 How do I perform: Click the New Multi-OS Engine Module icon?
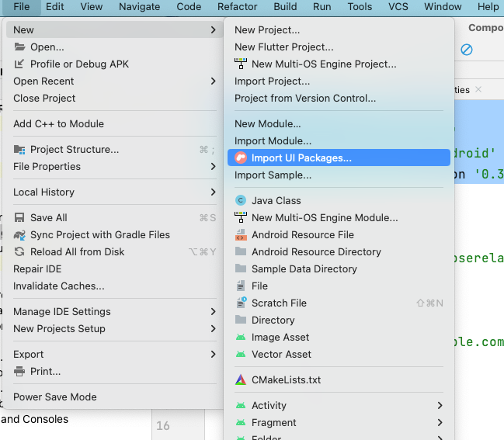coord(241,217)
